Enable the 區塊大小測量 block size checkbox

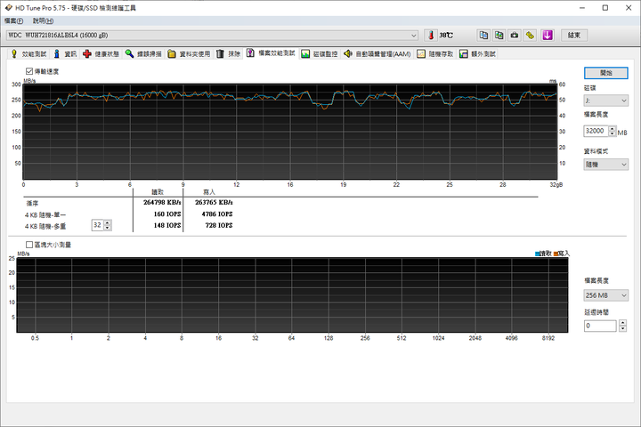point(30,245)
